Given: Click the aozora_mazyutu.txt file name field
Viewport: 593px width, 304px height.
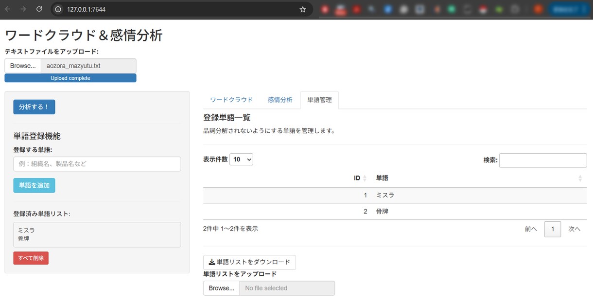Looking at the screenshot, I should point(88,66).
